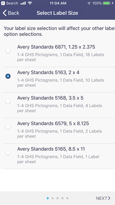Select the Avery Standards 5163 radio button
The height and width of the screenshot is (205, 115).
(8, 76)
